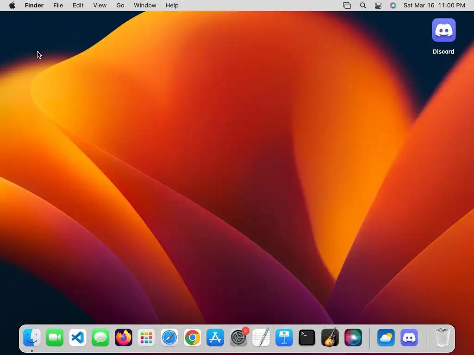The height and width of the screenshot is (355, 474).
Task: Open the Apple menu
Action: [x=12, y=6]
